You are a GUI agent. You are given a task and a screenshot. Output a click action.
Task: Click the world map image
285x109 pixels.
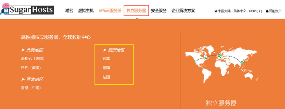coord(221,64)
